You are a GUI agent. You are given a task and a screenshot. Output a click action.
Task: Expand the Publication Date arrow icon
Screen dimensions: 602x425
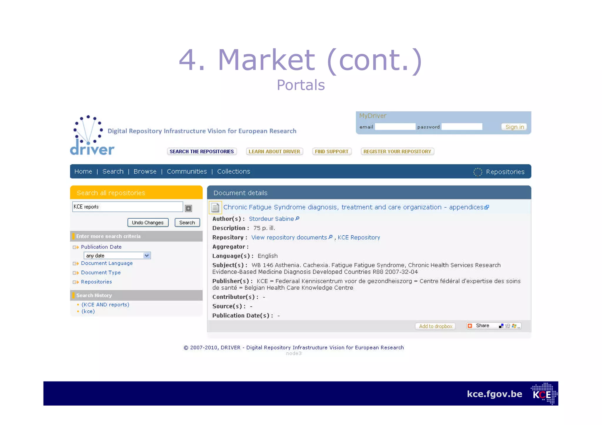coord(76,247)
